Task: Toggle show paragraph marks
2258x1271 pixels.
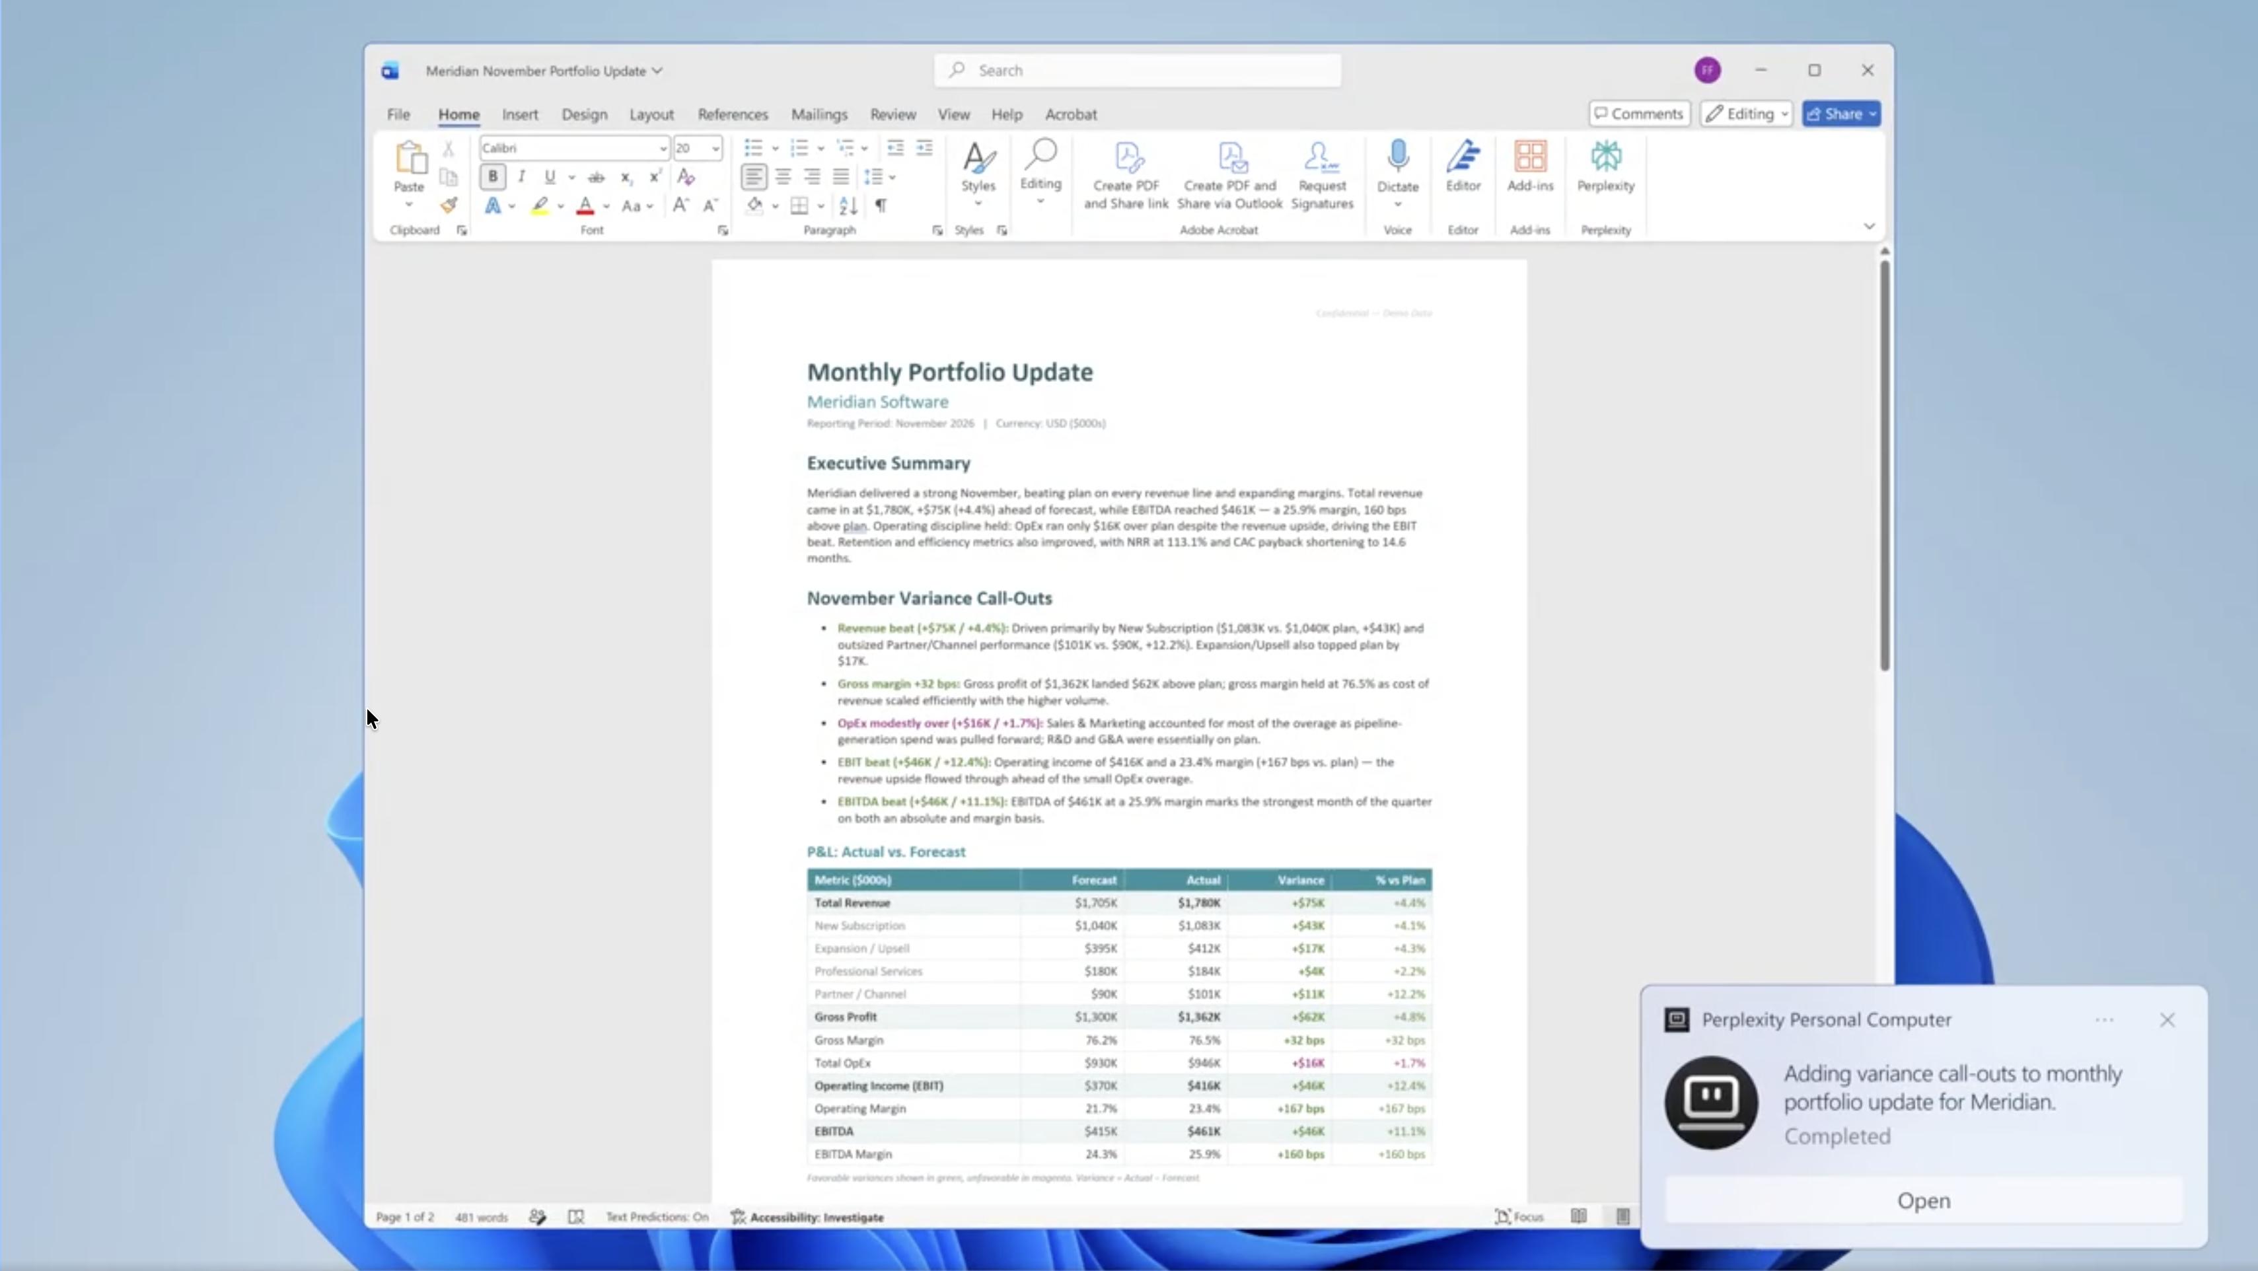Action: [881, 206]
